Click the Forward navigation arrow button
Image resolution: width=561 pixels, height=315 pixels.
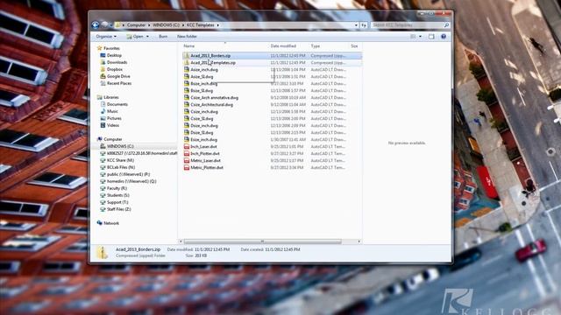(104, 25)
